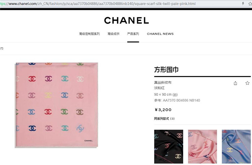Go to CHANEL NEWS section
Screen dimensions: 252x165
tap(160, 34)
